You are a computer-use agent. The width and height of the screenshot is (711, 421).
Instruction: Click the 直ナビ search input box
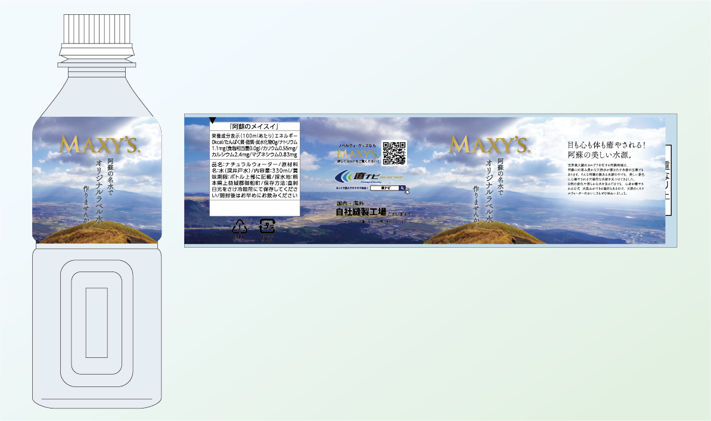[384, 188]
